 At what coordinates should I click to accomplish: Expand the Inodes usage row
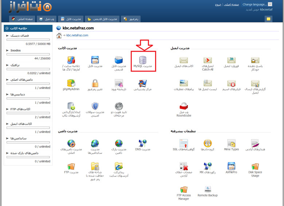(8, 51)
